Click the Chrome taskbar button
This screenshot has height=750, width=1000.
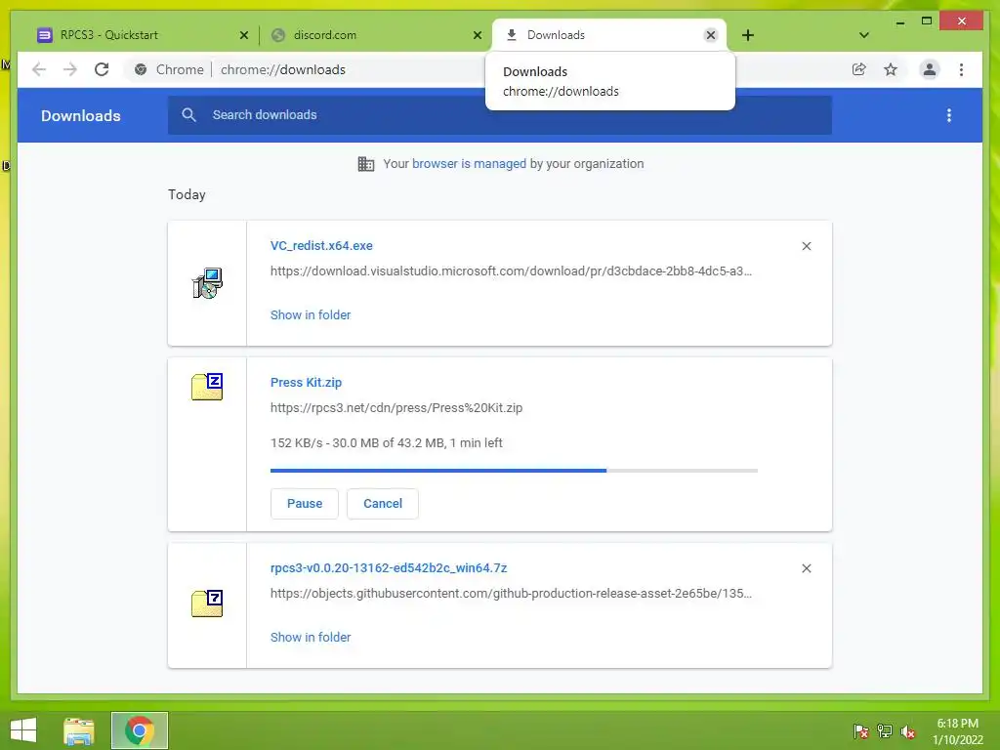click(139, 730)
